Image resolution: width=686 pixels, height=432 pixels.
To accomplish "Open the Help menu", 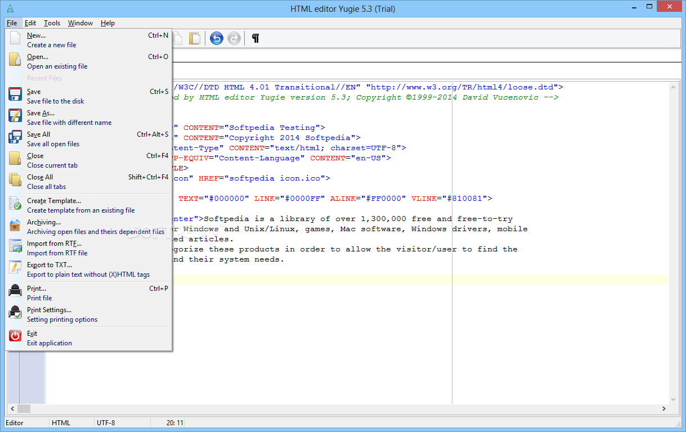I will [x=107, y=23].
